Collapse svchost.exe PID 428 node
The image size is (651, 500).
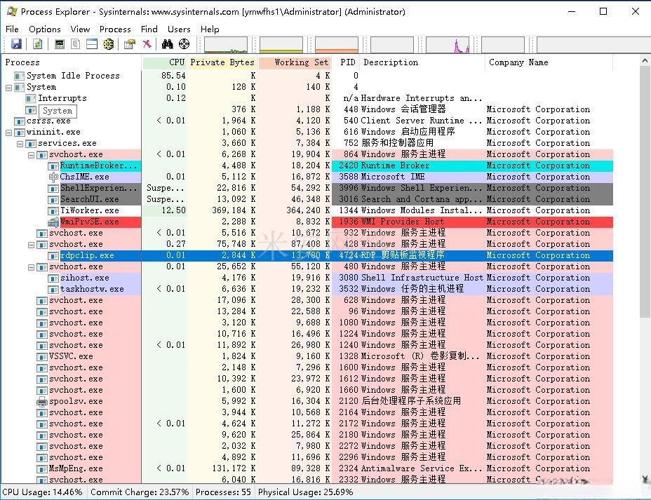point(31,245)
